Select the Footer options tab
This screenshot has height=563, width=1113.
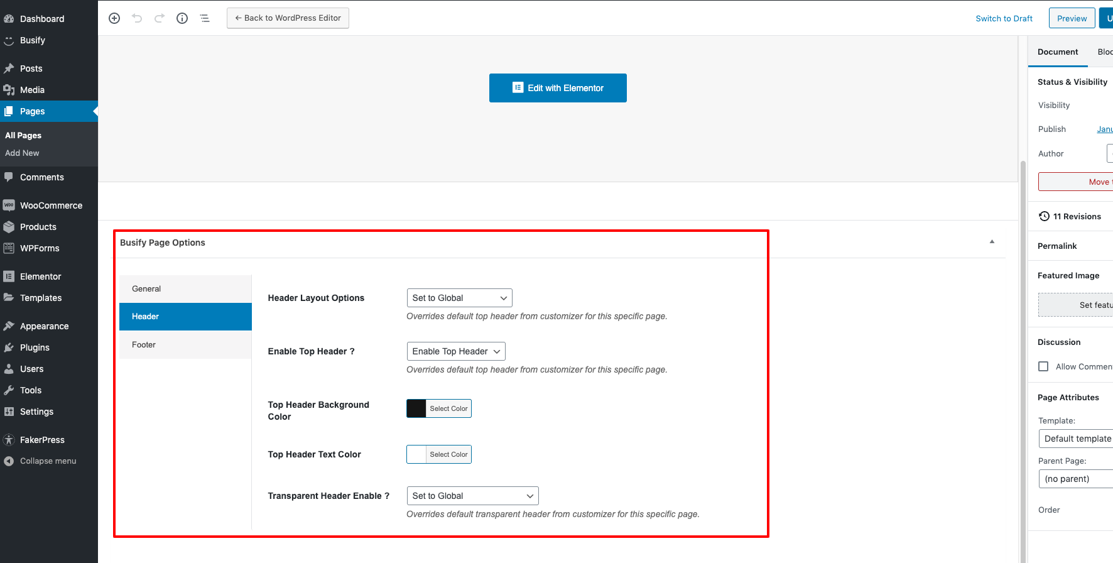coord(185,344)
